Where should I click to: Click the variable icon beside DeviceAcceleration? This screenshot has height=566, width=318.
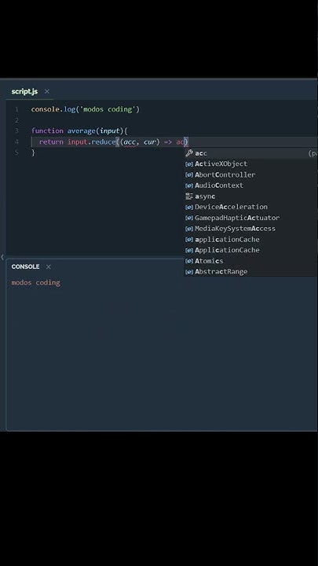(x=189, y=208)
